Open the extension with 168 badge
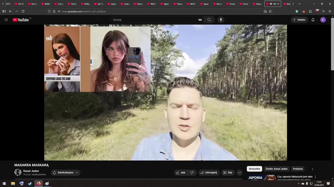 tap(317, 11)
